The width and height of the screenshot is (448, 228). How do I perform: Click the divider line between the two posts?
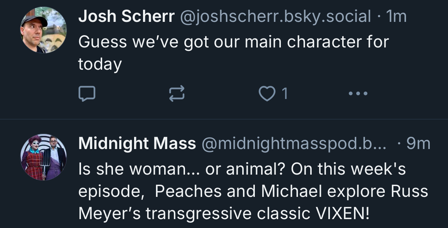[x=224, y=119]
